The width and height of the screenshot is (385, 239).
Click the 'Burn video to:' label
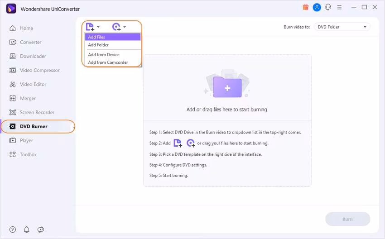coord(297,27)
